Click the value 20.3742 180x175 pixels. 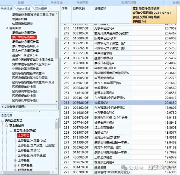(x=170, y=68)
